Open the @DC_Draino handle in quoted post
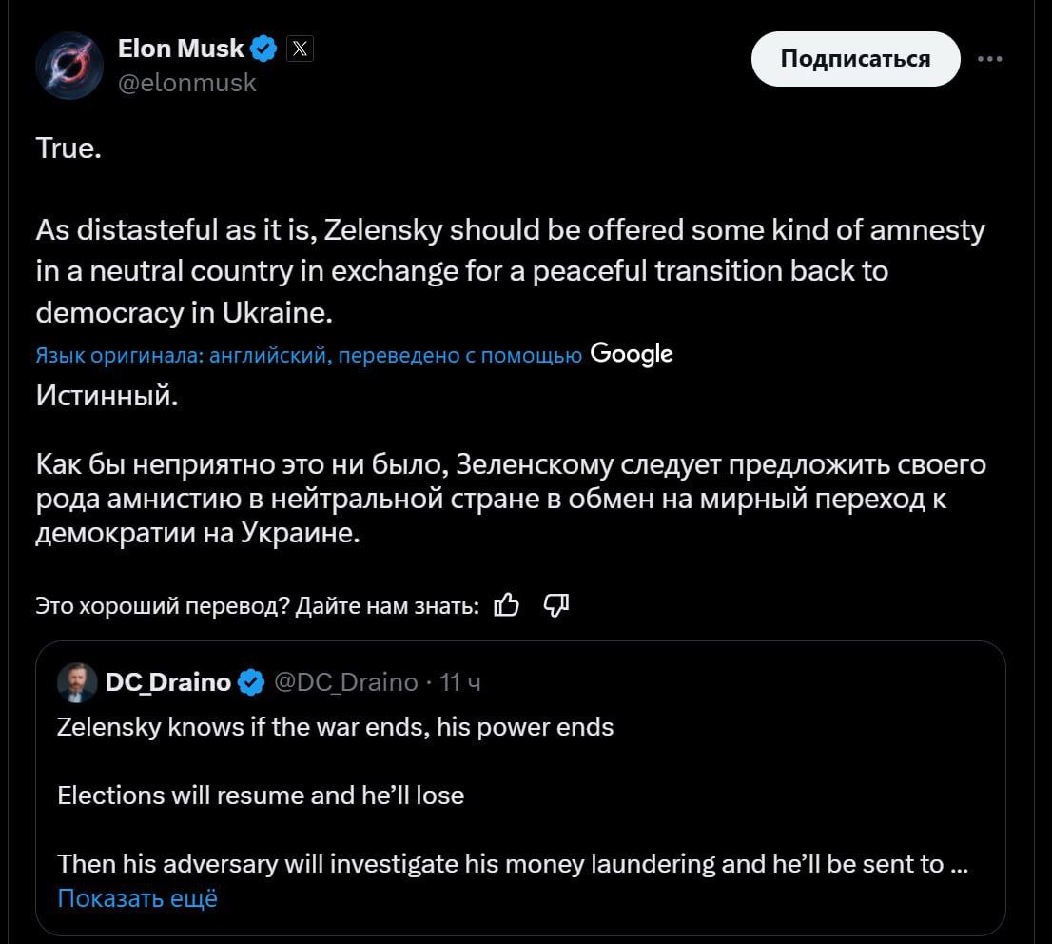Image resolution: width=1052 pixels, height=944 pixels. (345, 682)
